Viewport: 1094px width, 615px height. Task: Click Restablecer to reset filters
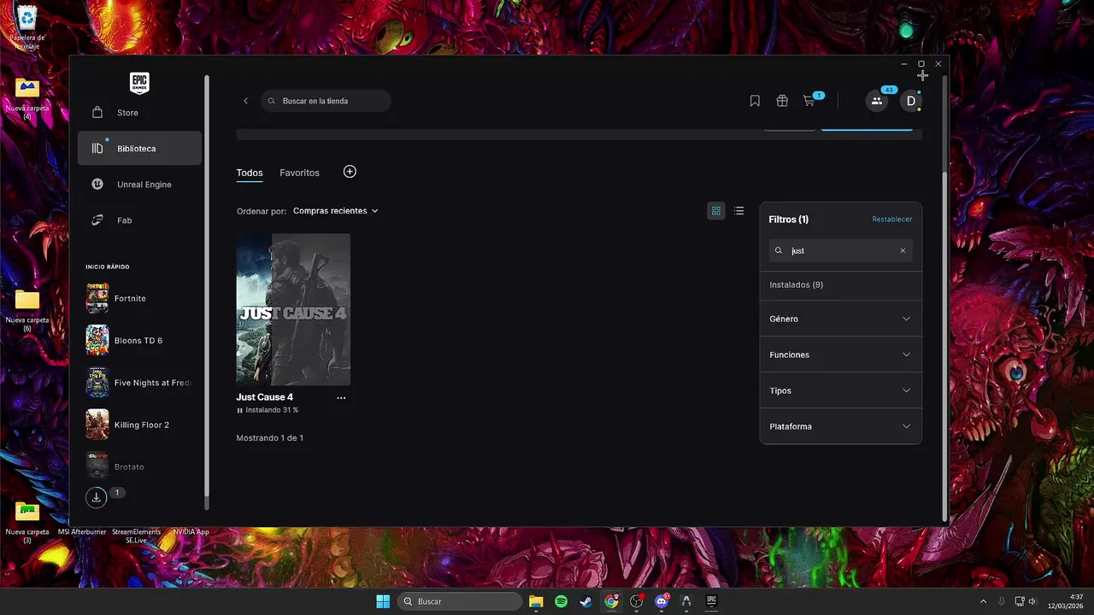(891, 220)
